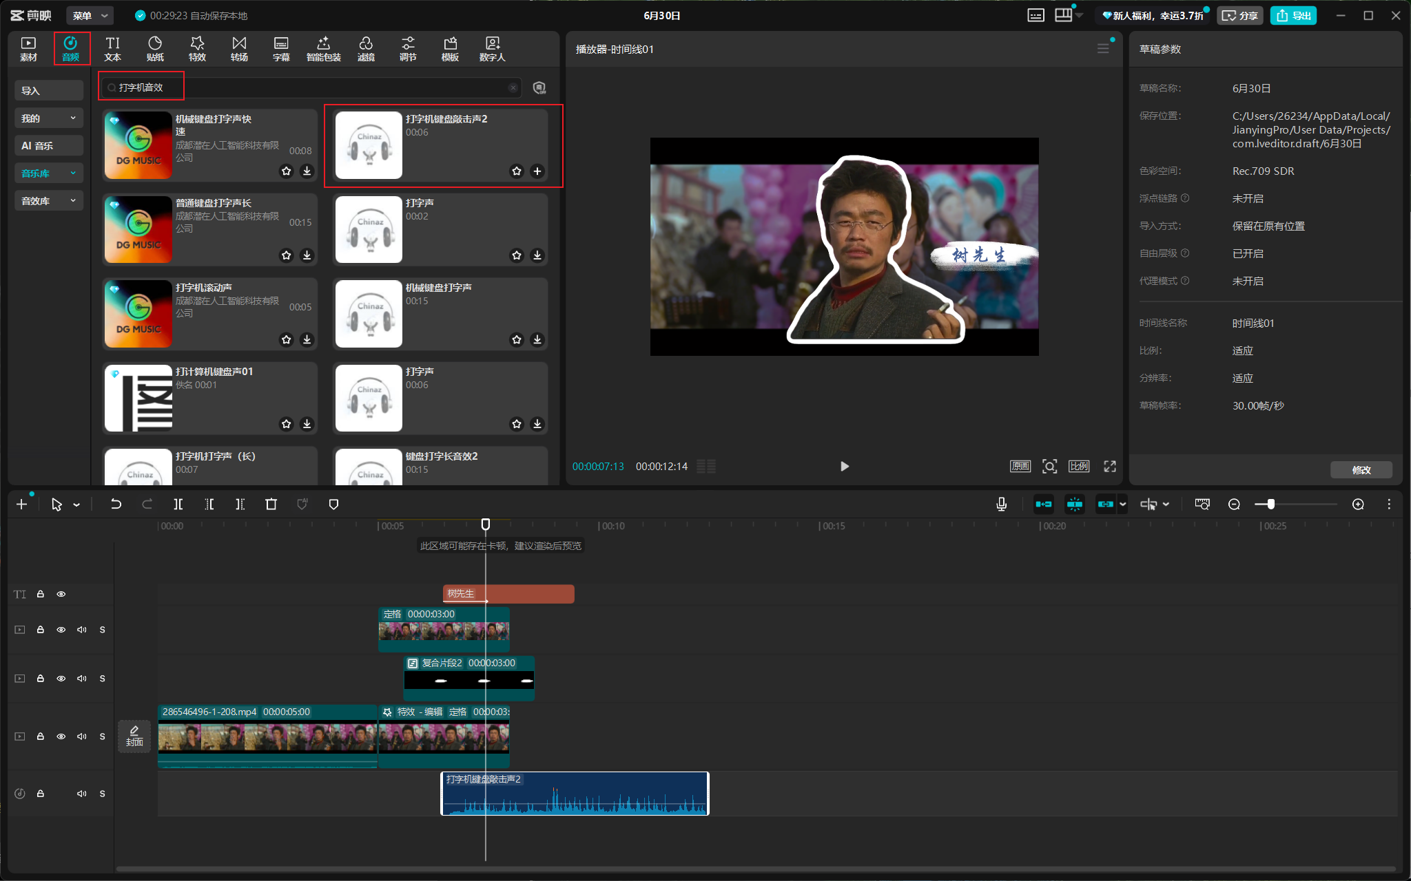Click the timeline playhead handle
1411x881 pixels.
click(x=486, y=524)
